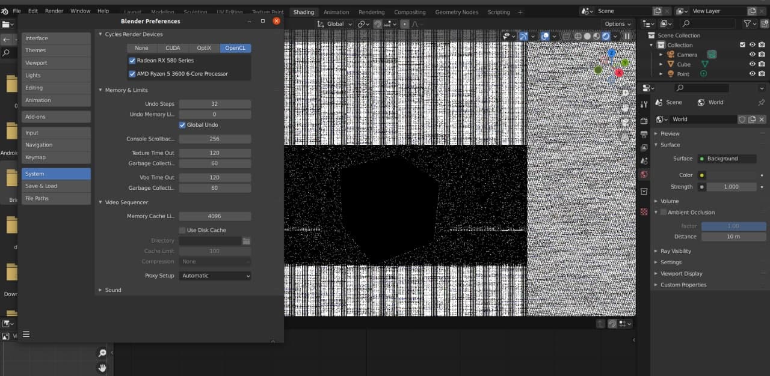This screenshot has width=770, height=376.
Task: Open the World properties tab icon
Action: (x=644, y=174)
